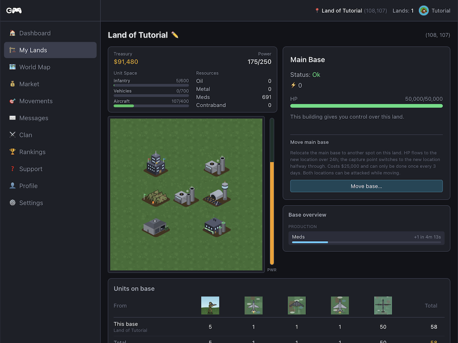This screenshot has width=458, height=343.
Task: Go to the Market page
Action: click(x=50, y=84)
